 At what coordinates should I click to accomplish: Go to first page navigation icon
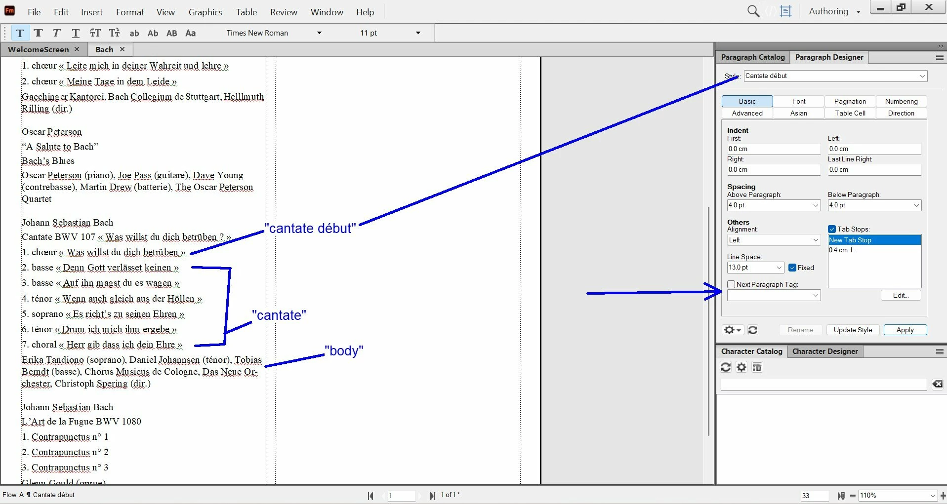(371, 496)
